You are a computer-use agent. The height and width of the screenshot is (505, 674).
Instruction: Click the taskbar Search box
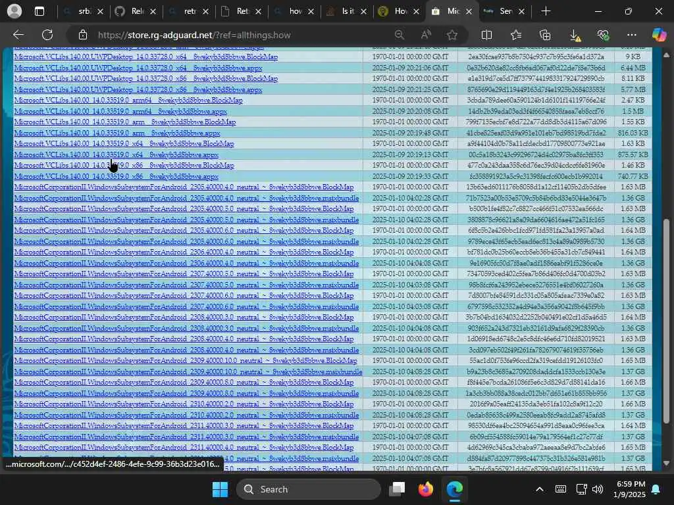point(308,489)
